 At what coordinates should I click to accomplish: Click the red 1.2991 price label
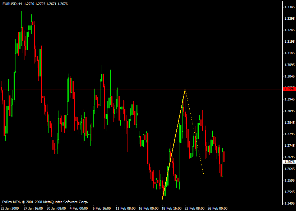[289, 89]
